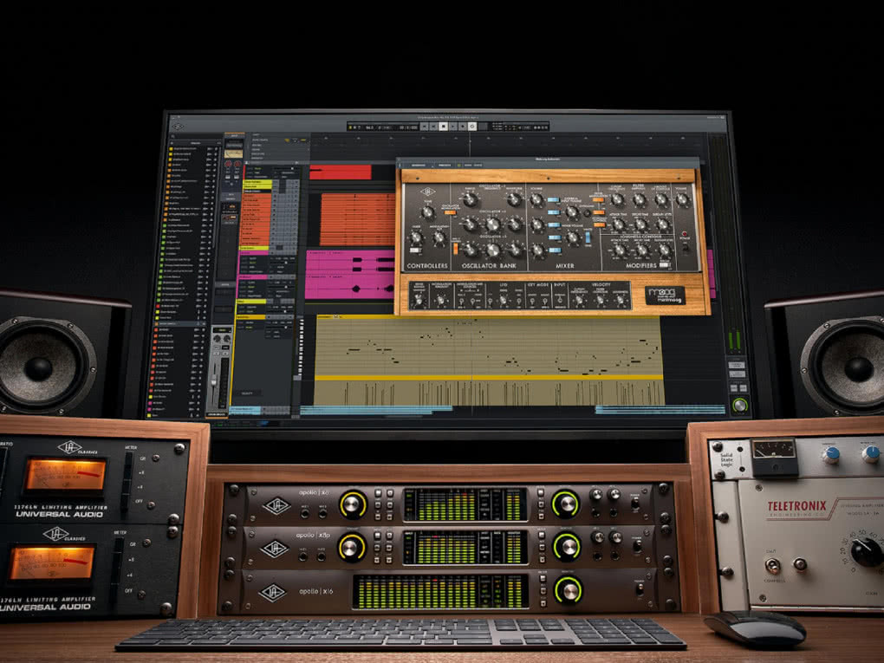Click the Loudness Contour Sustain Level knob

664,250
